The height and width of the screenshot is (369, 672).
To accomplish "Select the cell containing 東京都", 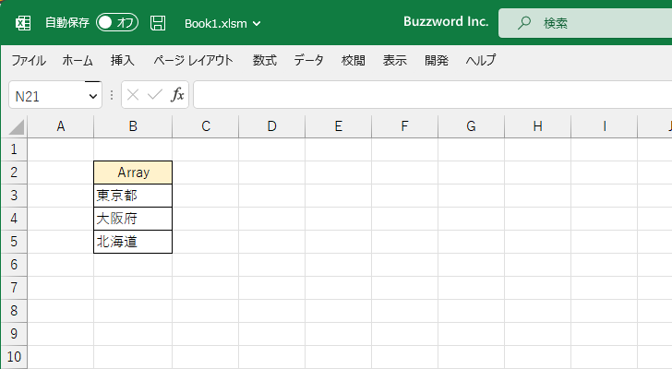I will [x=133, y=196].
